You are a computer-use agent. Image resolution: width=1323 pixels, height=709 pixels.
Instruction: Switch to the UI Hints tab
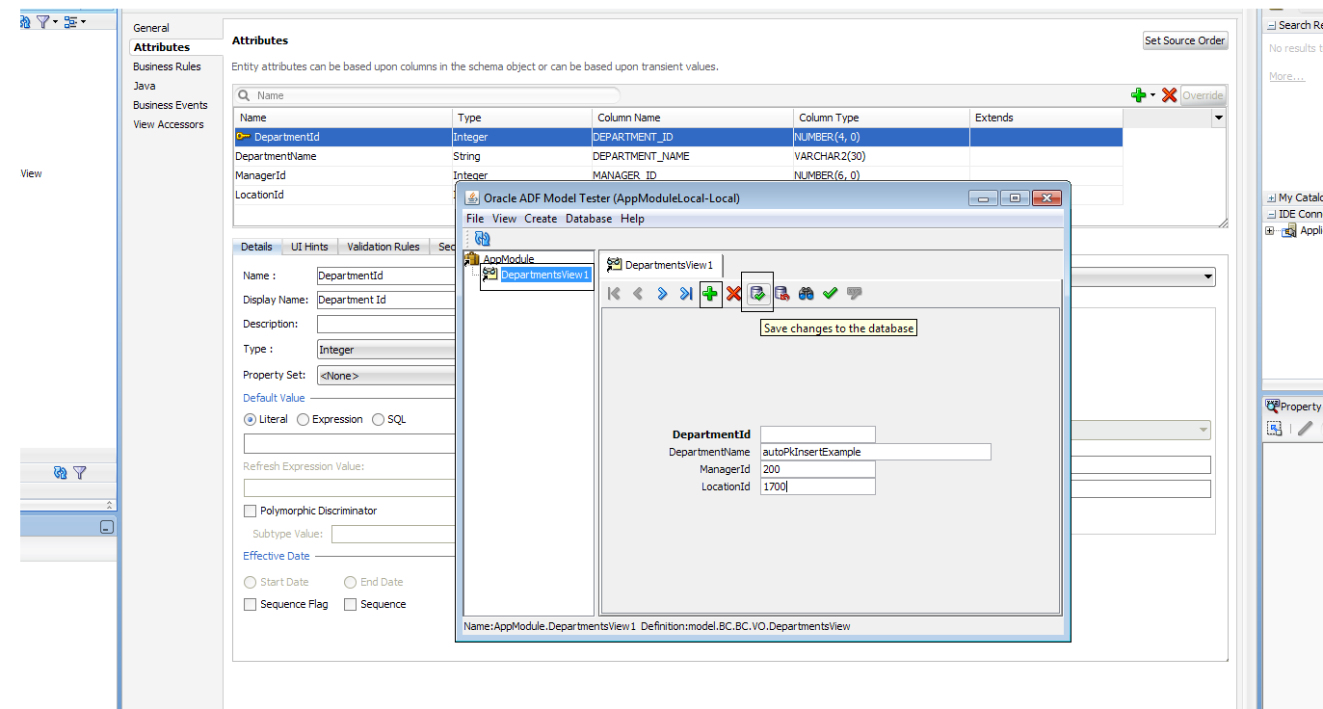(308, 246)
